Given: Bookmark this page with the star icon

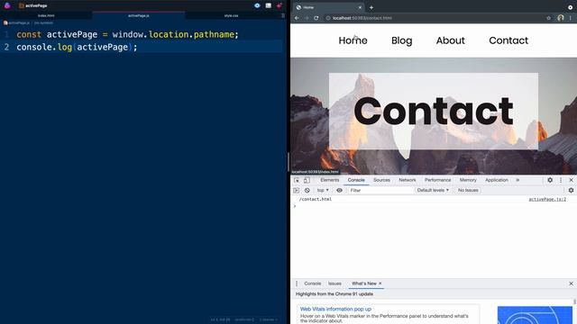Looking at the screenshot, I should 549,18.
